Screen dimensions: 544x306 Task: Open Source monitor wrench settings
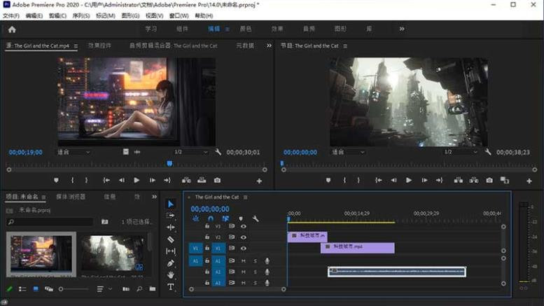(x=218, y=152)
